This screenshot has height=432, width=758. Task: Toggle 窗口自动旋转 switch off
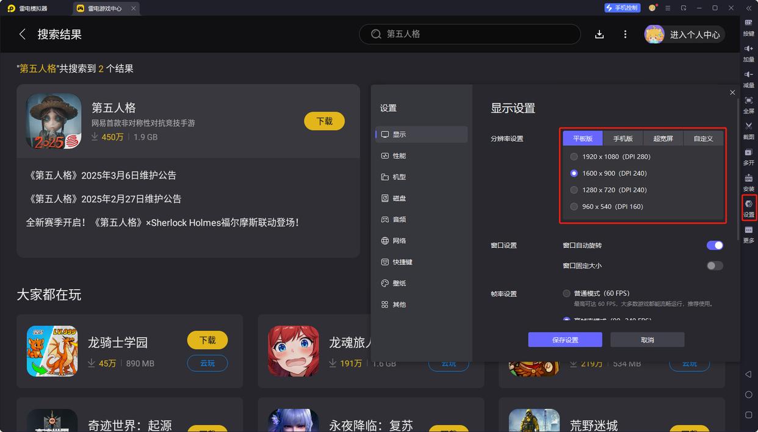tap(715, 245)
